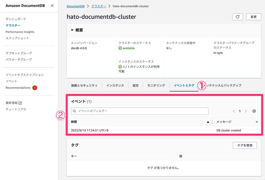Viewport: 265px width, 180px height.
Task: Select the イベントとタグ tab
Action: [x=184, y=85]
